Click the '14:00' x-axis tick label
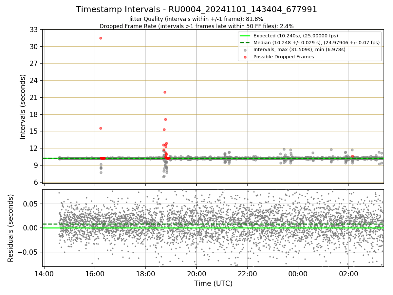This screenshot has width=393, height=295. [44, 274]
